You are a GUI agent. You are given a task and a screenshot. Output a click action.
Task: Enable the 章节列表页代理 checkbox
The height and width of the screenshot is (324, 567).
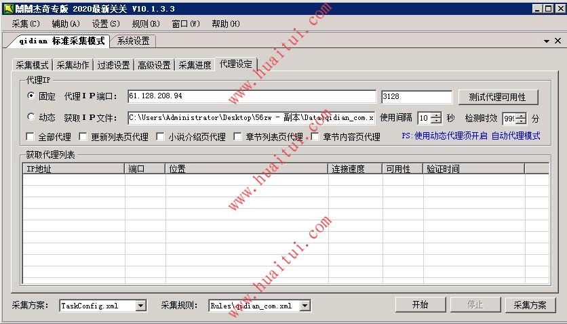point(237,136)
